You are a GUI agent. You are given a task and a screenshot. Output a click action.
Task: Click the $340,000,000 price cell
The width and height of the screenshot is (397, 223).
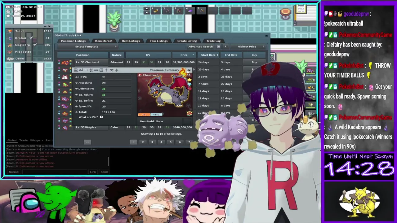pyautogui.click(x=182, y=127)
